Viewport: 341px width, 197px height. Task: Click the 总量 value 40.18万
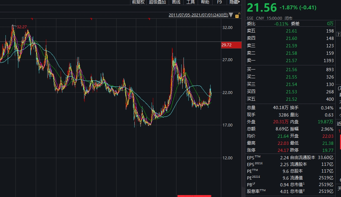tap(281, 108)
